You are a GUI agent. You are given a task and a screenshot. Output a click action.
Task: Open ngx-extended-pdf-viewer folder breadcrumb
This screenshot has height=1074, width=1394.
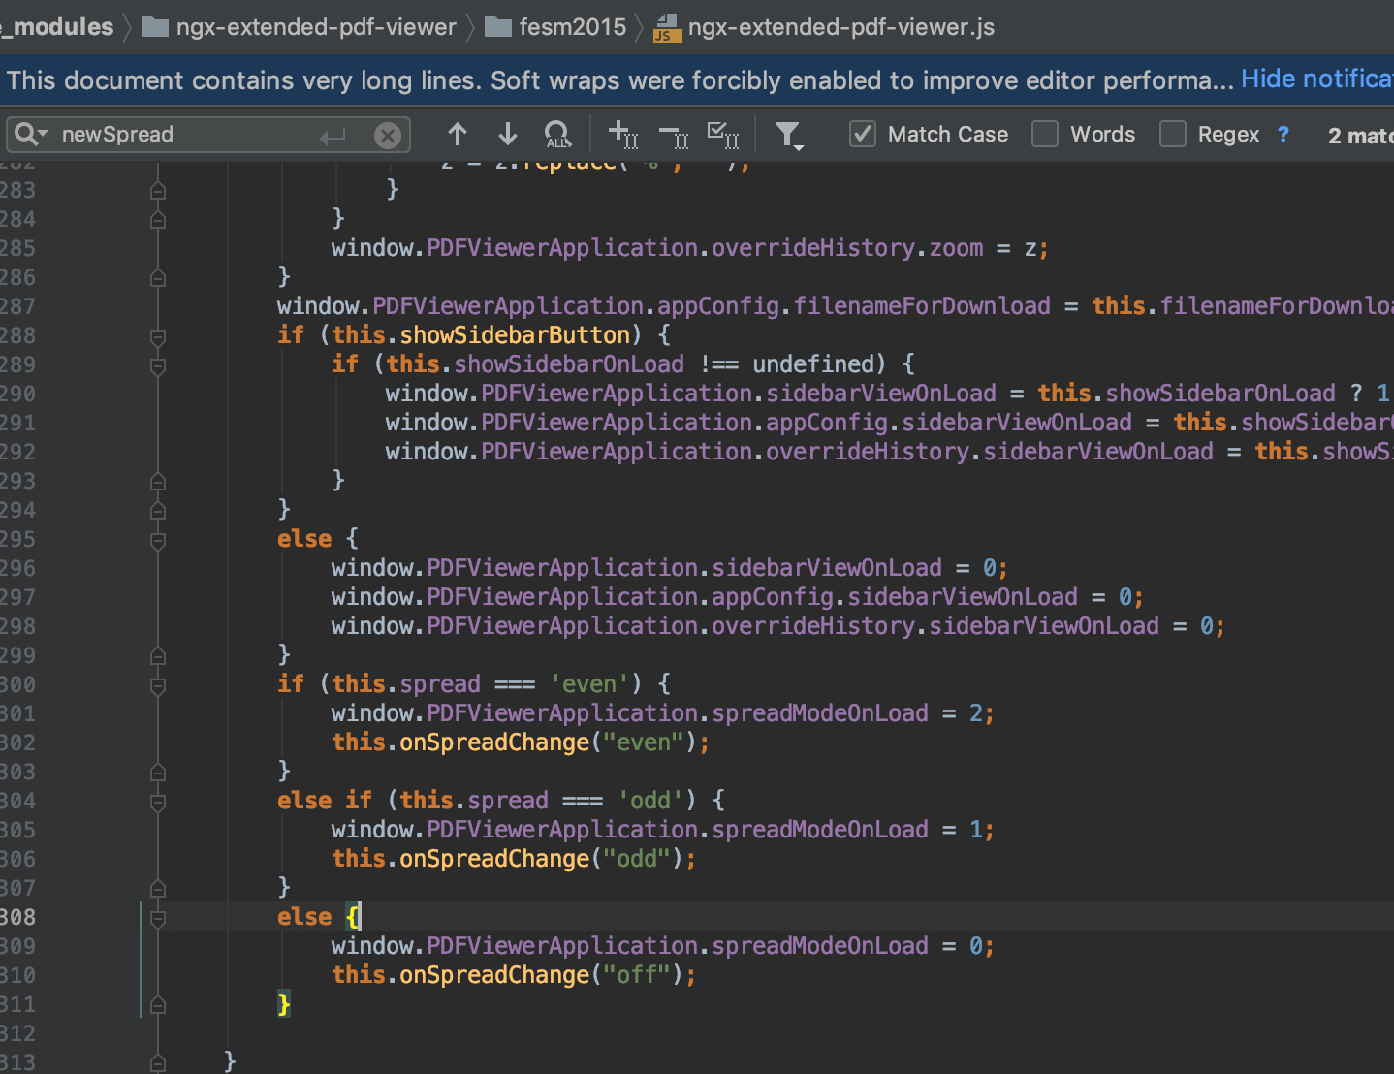click(299, 26)
